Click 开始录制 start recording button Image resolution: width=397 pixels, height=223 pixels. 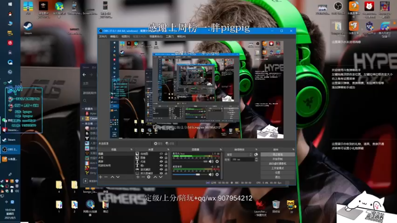click(277, 159)
